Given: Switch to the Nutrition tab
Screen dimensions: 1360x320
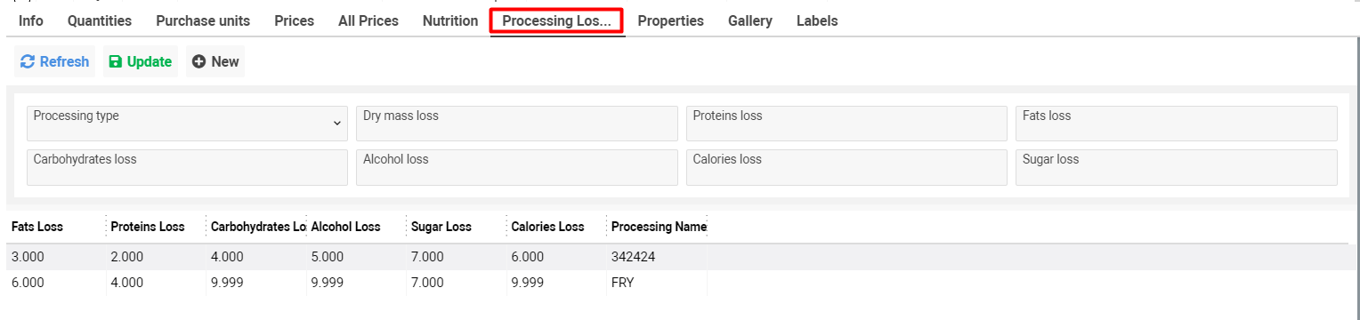Looking at the screenshot, I should (x=450, y=20).
